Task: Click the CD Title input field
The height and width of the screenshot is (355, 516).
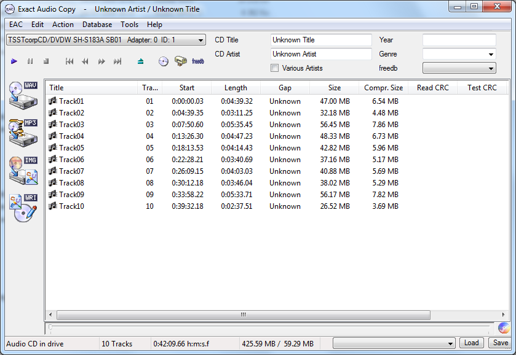Action: [321, 40]
